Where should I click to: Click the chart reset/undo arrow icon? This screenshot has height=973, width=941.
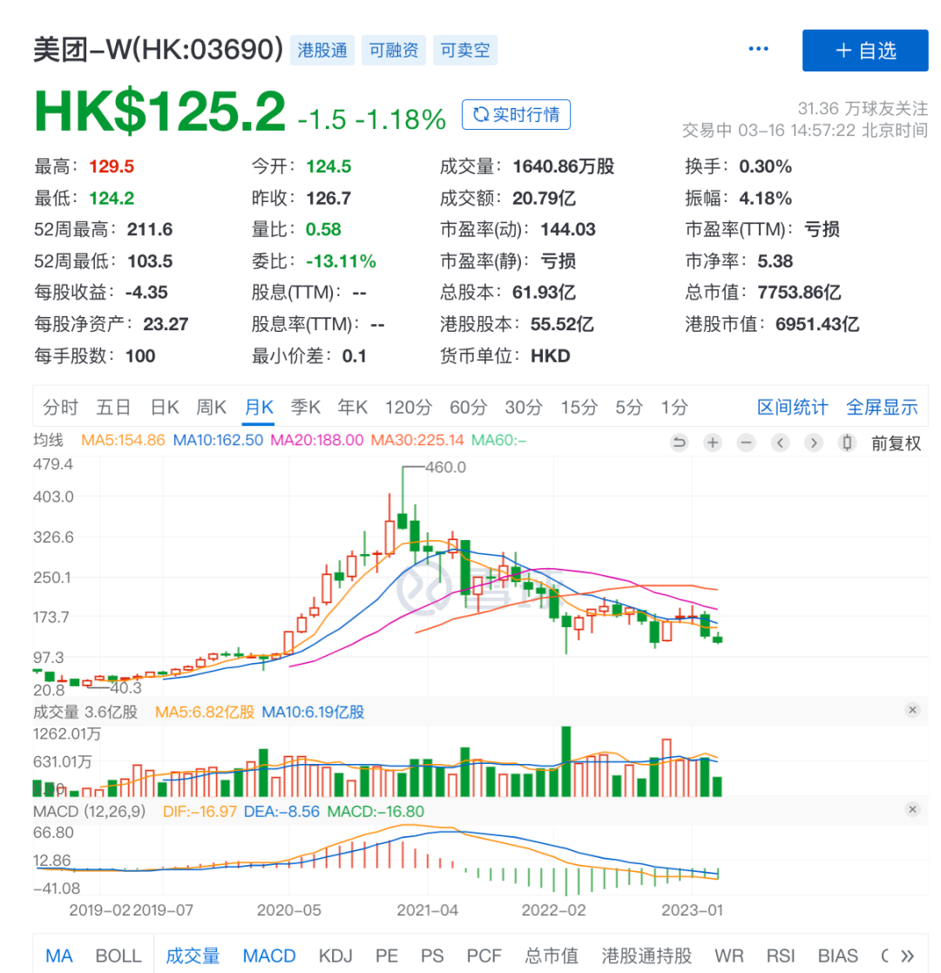tap(679, 443)
